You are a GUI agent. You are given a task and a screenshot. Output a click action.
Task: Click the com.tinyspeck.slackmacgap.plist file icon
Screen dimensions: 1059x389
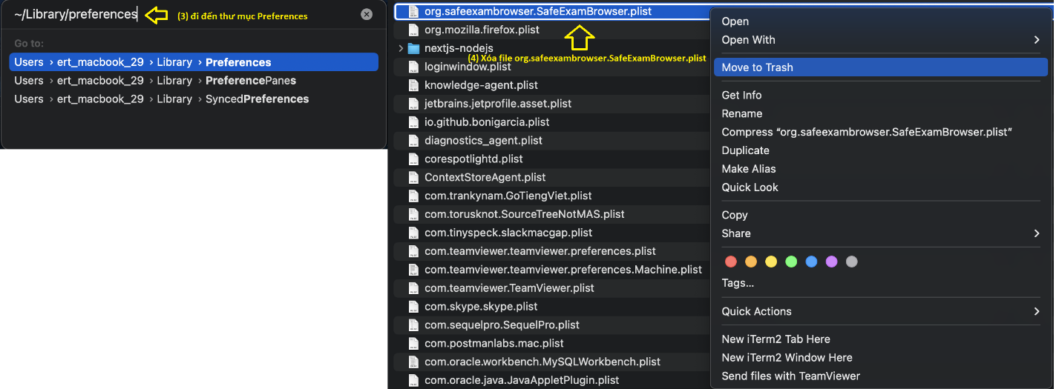pyautogui.click(x=413, y=233)
